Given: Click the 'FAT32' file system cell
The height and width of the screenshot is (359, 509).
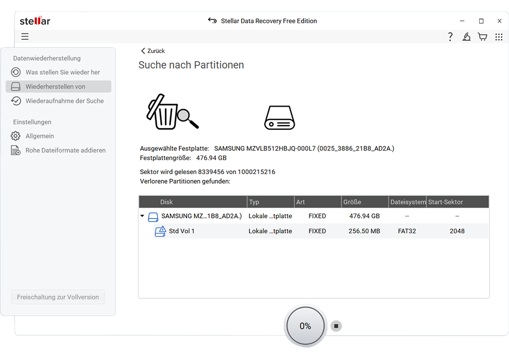Looking at the screenshot, I should point(407,231).
